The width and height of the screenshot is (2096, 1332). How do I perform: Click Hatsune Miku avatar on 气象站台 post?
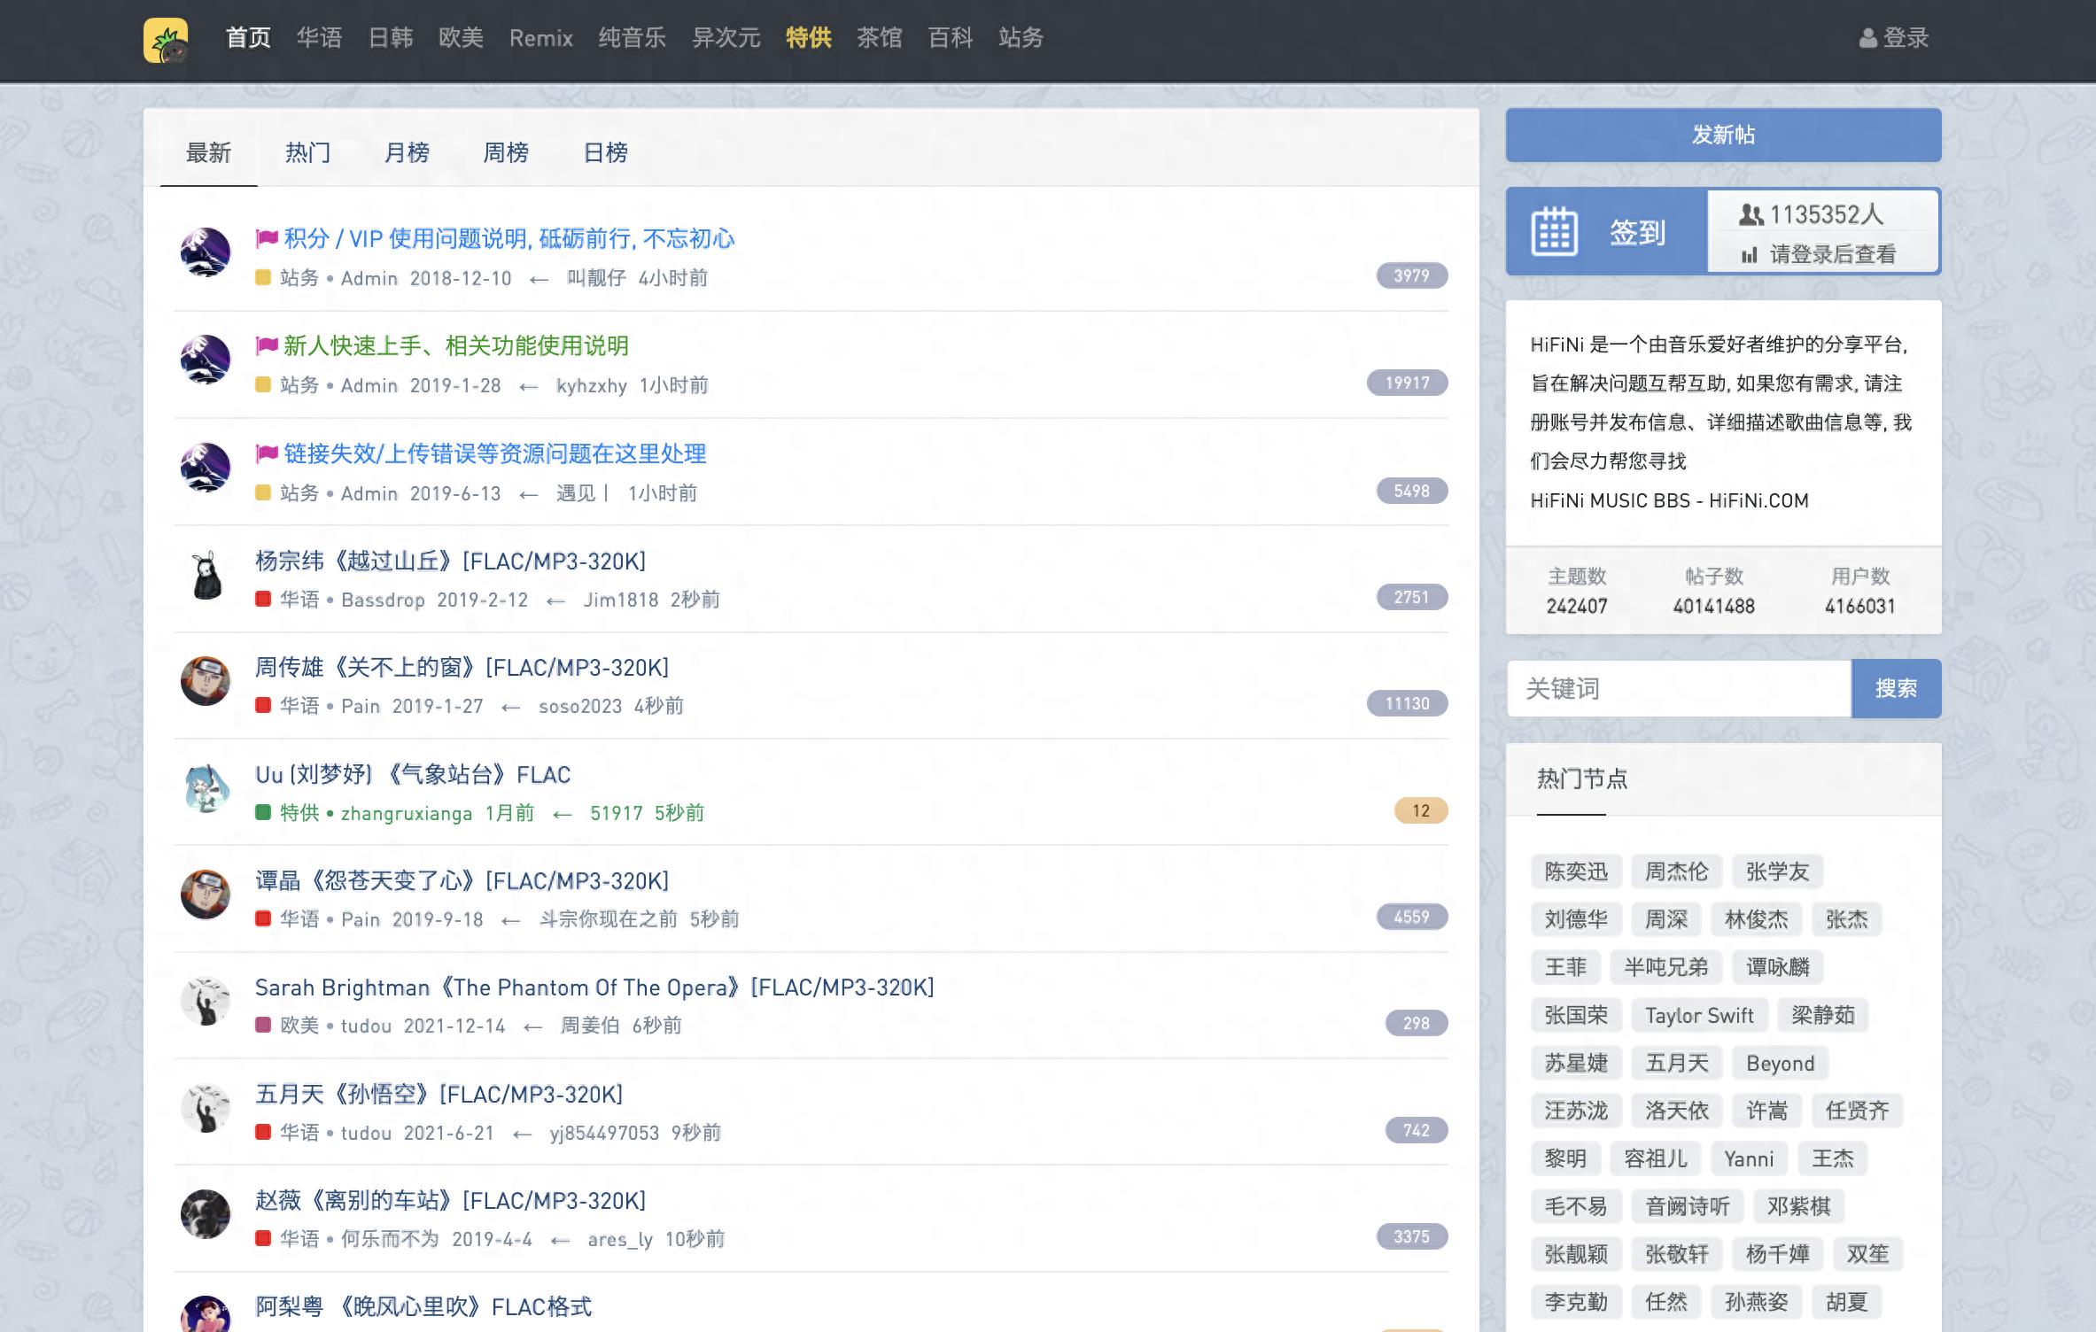click(x=206, y=788)
